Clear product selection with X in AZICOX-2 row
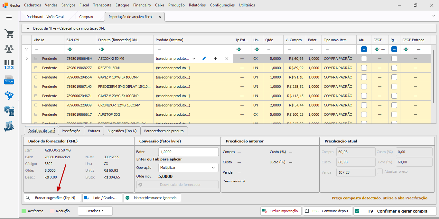 [227, 59]
